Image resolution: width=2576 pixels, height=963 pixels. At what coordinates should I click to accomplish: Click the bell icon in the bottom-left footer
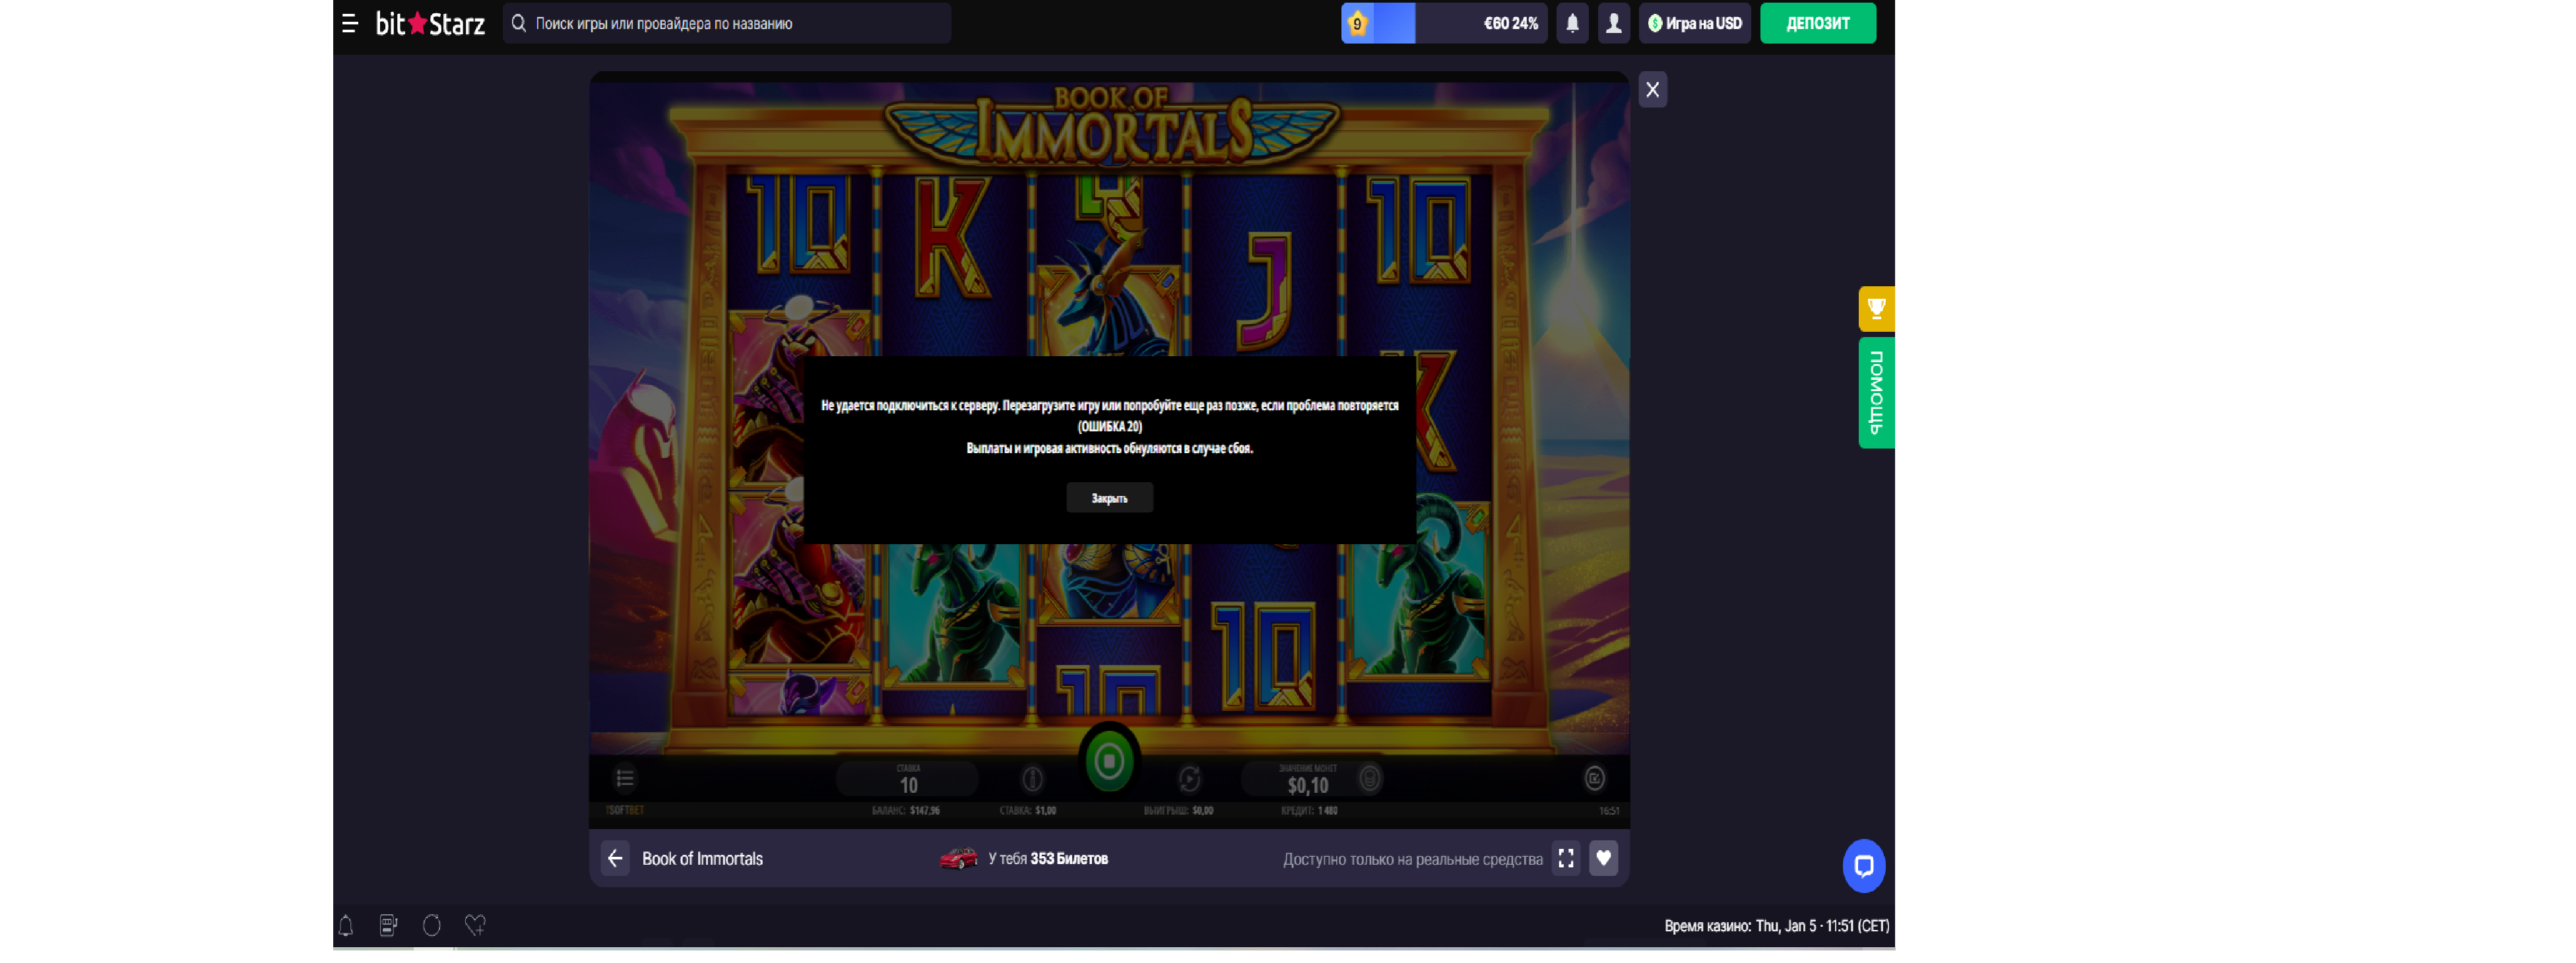click(346, 926)
